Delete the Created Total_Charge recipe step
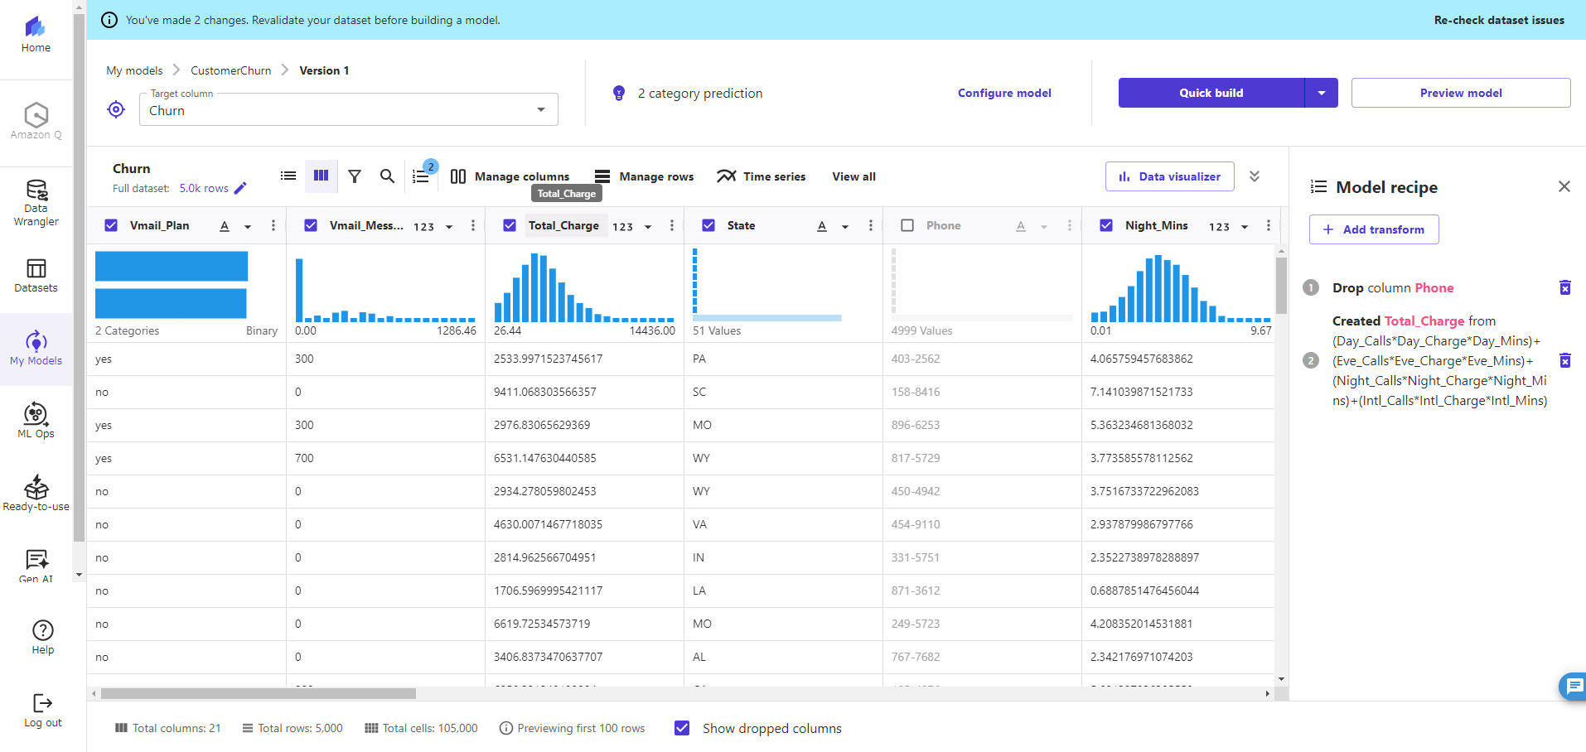 tap(1564, 360)
